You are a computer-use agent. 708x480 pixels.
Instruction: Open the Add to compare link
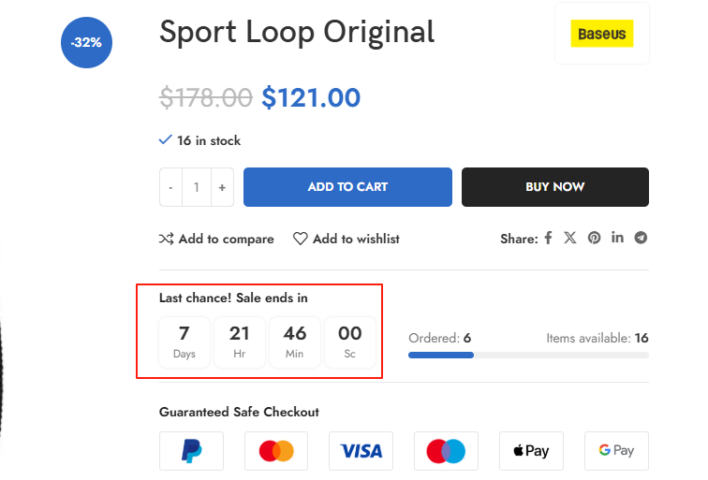pyautogui.click(x=226, y=240)
